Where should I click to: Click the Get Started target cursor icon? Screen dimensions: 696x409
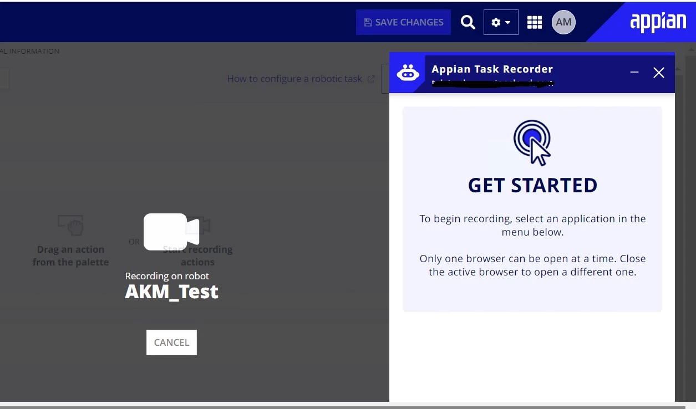coord(532,142)
